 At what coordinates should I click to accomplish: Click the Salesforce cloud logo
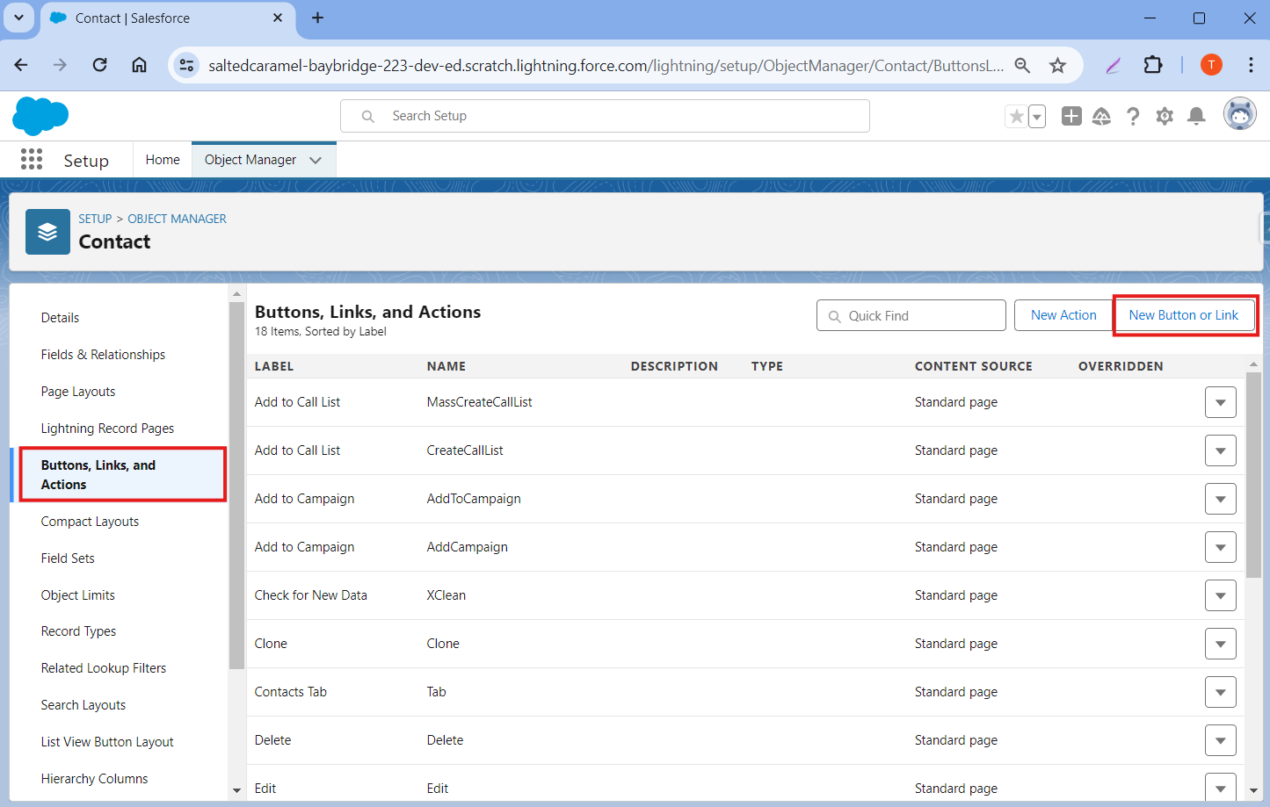pyautogui.click(x=40, y=116)
